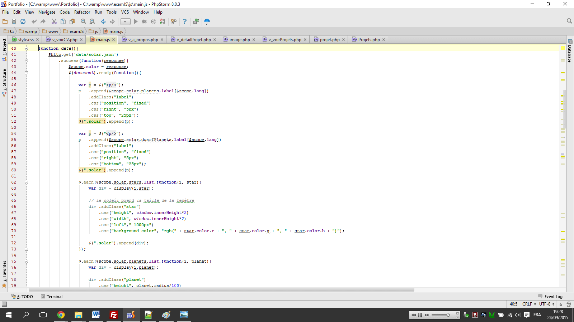
Task: Click the Synchronize icon in the toolbar
Action: pos(23,21)
